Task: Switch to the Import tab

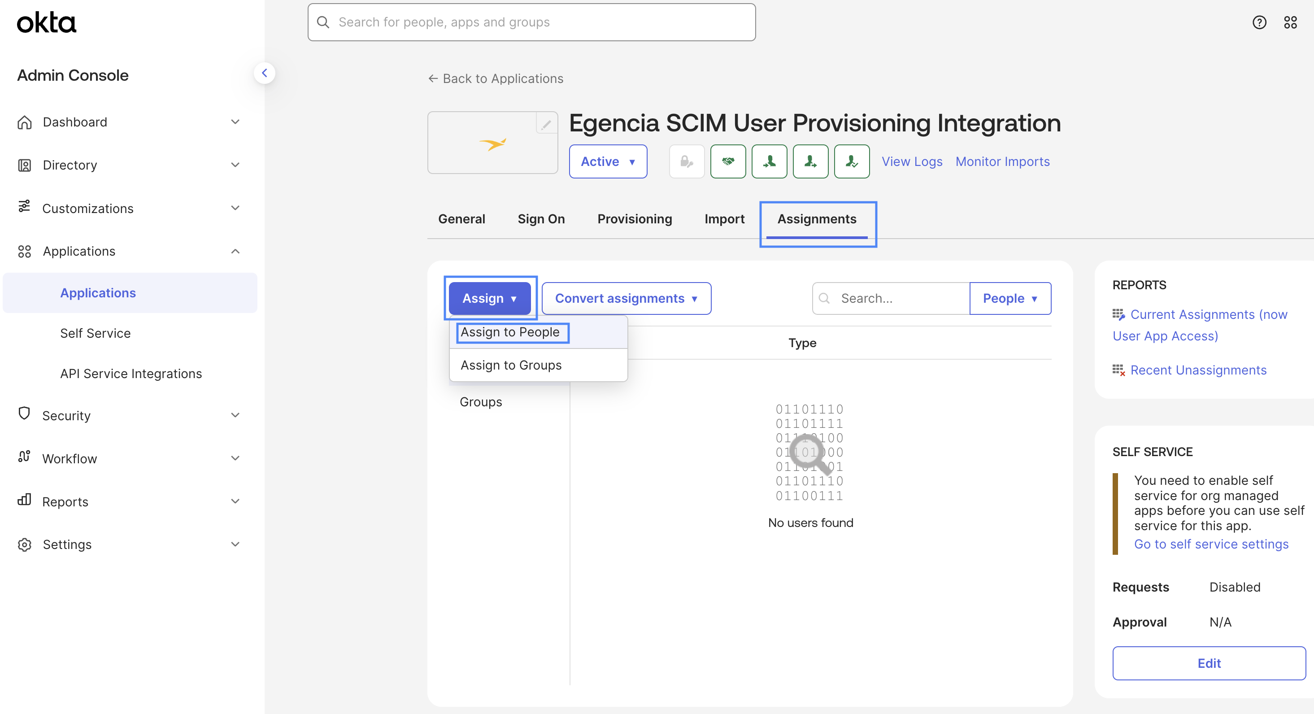Action: coord(724,219)
